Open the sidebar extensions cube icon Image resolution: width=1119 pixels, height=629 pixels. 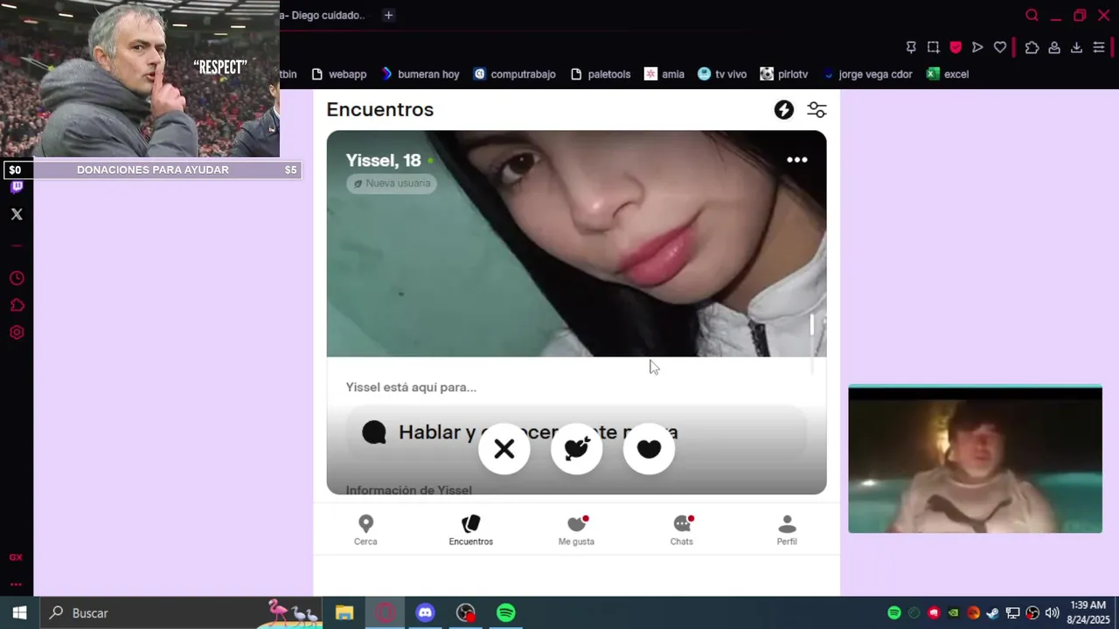tap(17, 306)
